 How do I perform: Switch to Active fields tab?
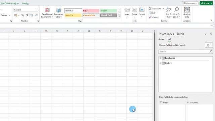pyautogui.click(x=161, y=39)
